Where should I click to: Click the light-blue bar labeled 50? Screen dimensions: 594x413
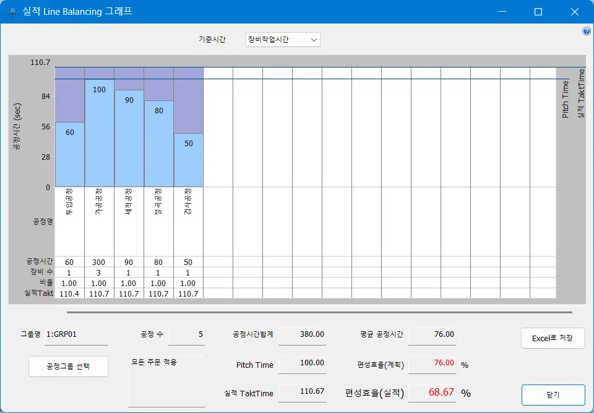pos(188,160)
